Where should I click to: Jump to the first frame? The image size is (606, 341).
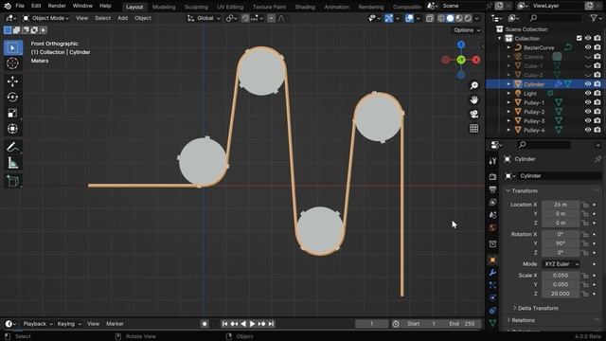224,324
